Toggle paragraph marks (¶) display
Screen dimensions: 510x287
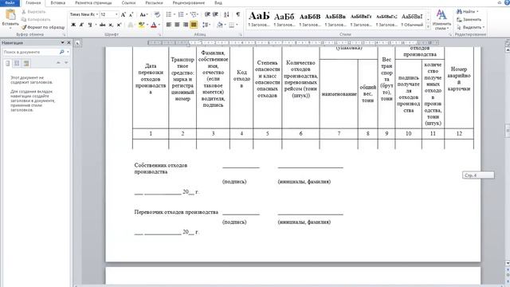[x=238, y=14]
